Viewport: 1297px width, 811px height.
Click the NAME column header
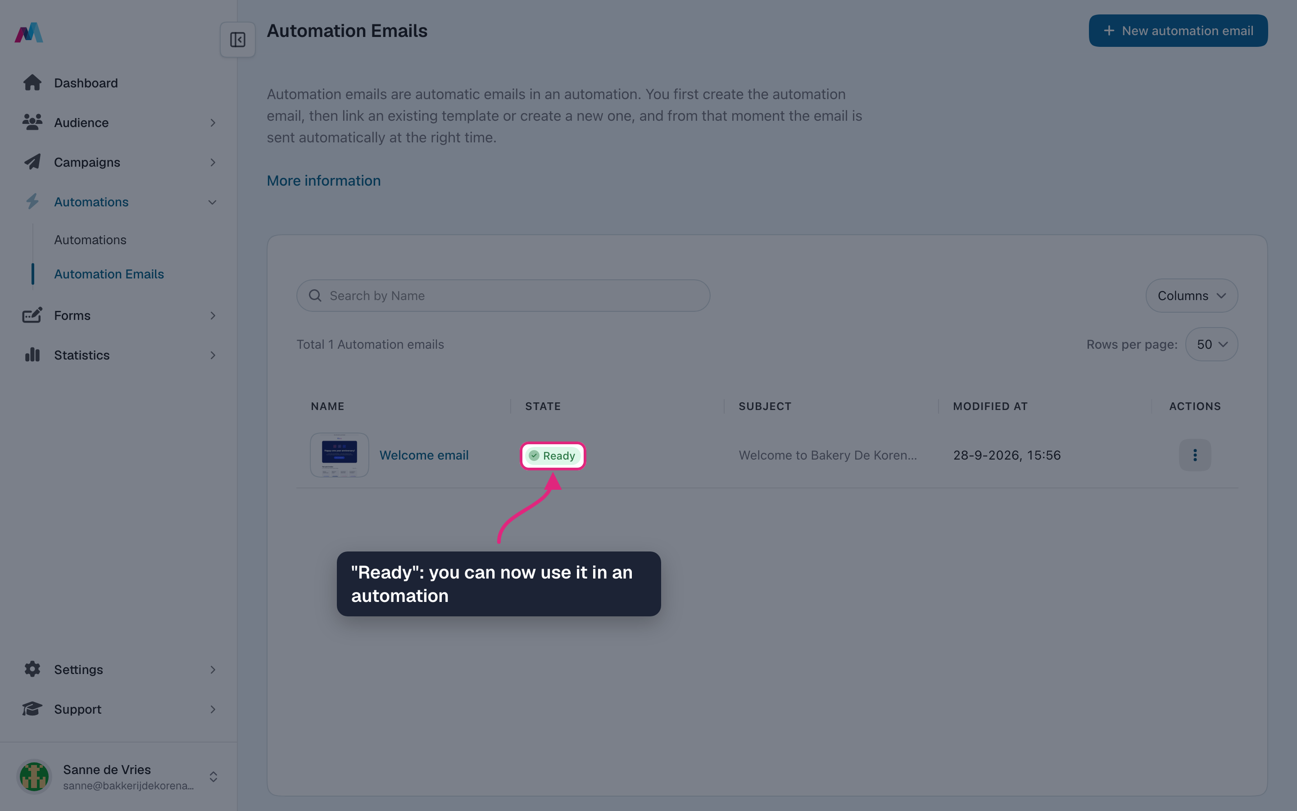327,406
